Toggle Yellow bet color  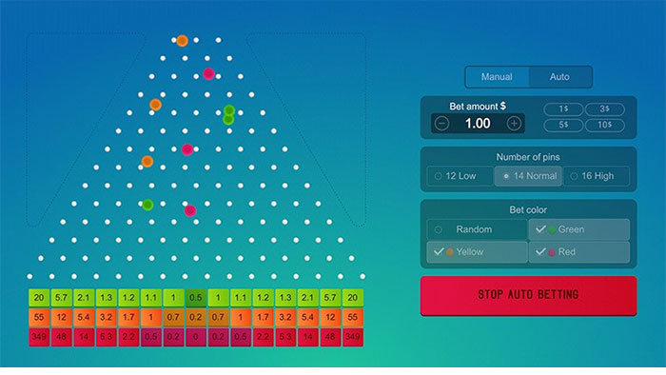[477, 252]
